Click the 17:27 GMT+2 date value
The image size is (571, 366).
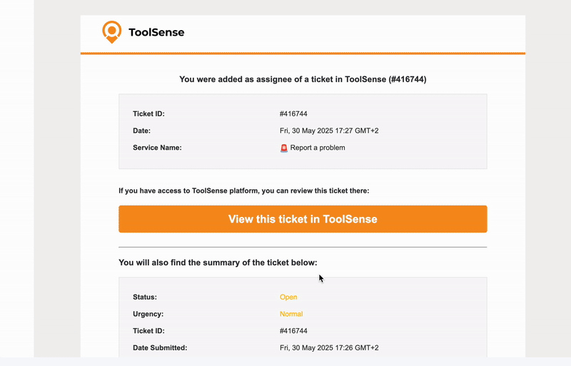click(328, 131)
